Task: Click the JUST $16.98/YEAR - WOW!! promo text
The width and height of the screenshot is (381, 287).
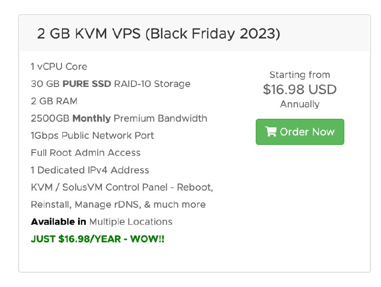Action: pyautogui.click(x=97, y=239)
